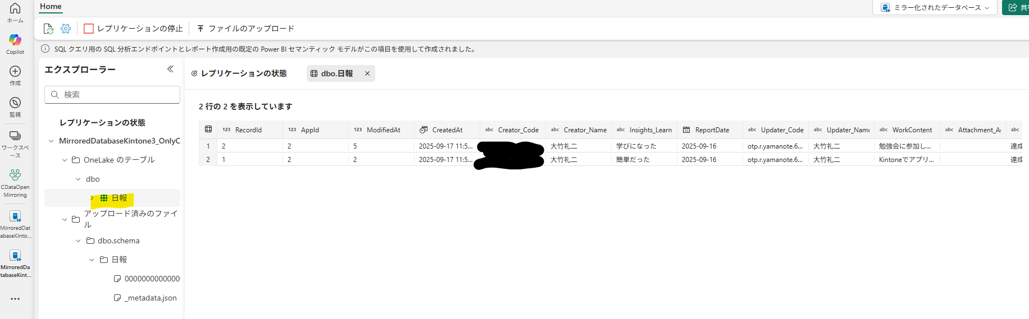Select the 0000000000000 file in tree
Screen dimensions: 1029x319
147,279
